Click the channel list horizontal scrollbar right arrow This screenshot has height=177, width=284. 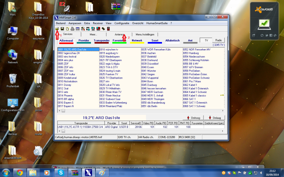(x=223, y=110)
